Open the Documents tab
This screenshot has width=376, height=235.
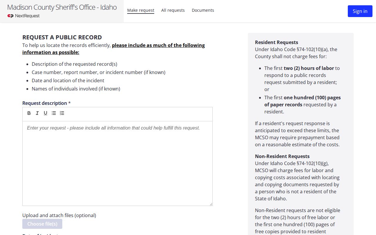tap(203, 10)
